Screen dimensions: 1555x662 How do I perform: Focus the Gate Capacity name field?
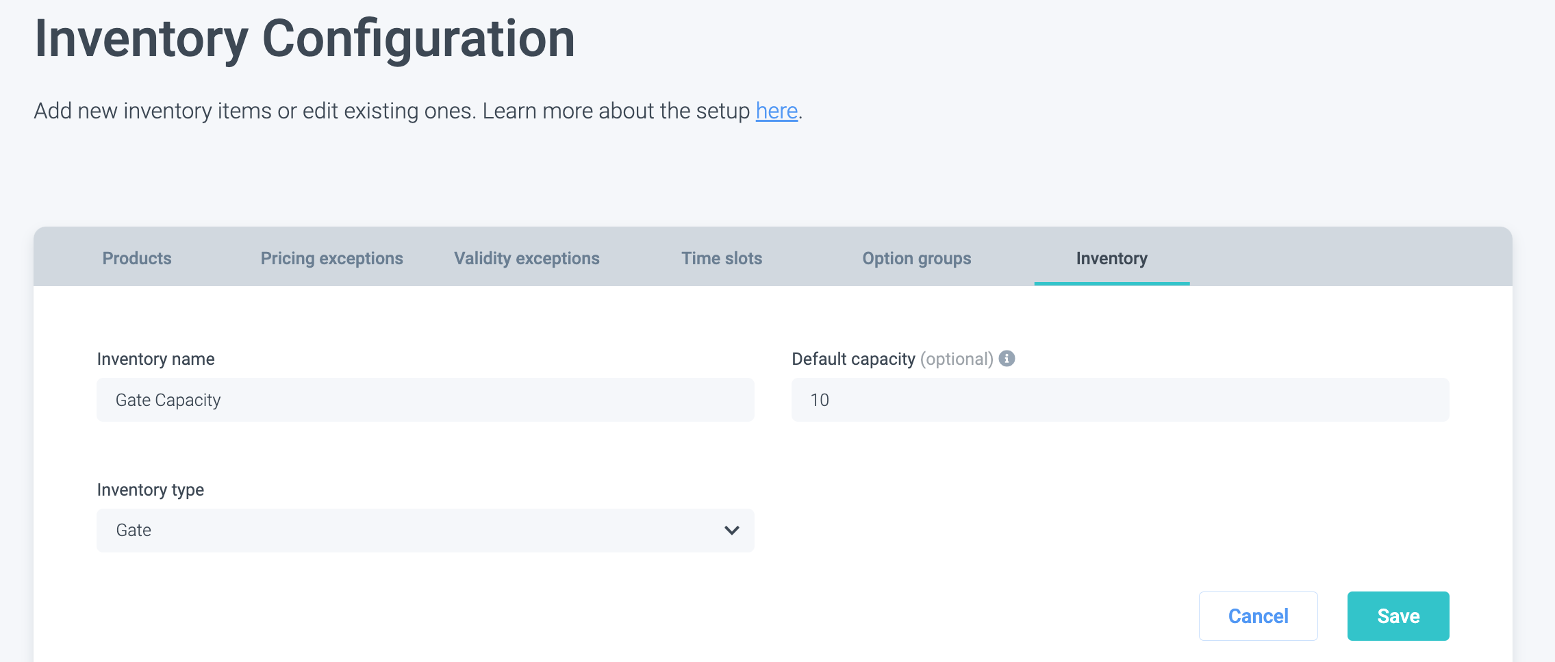pos(425,400)
